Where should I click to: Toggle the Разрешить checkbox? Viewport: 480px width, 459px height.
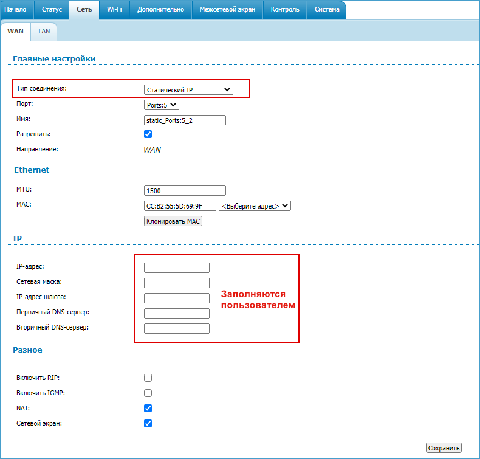(x=148, y=134)
